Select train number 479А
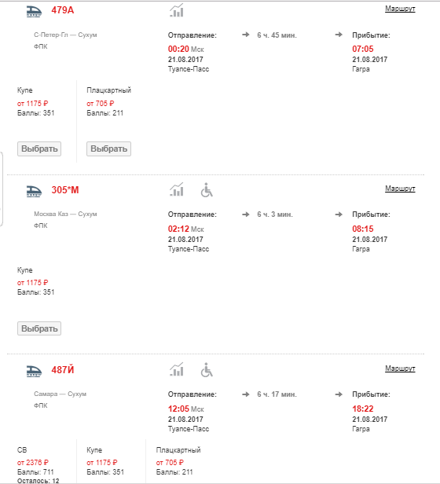 [x=63, y=10]
